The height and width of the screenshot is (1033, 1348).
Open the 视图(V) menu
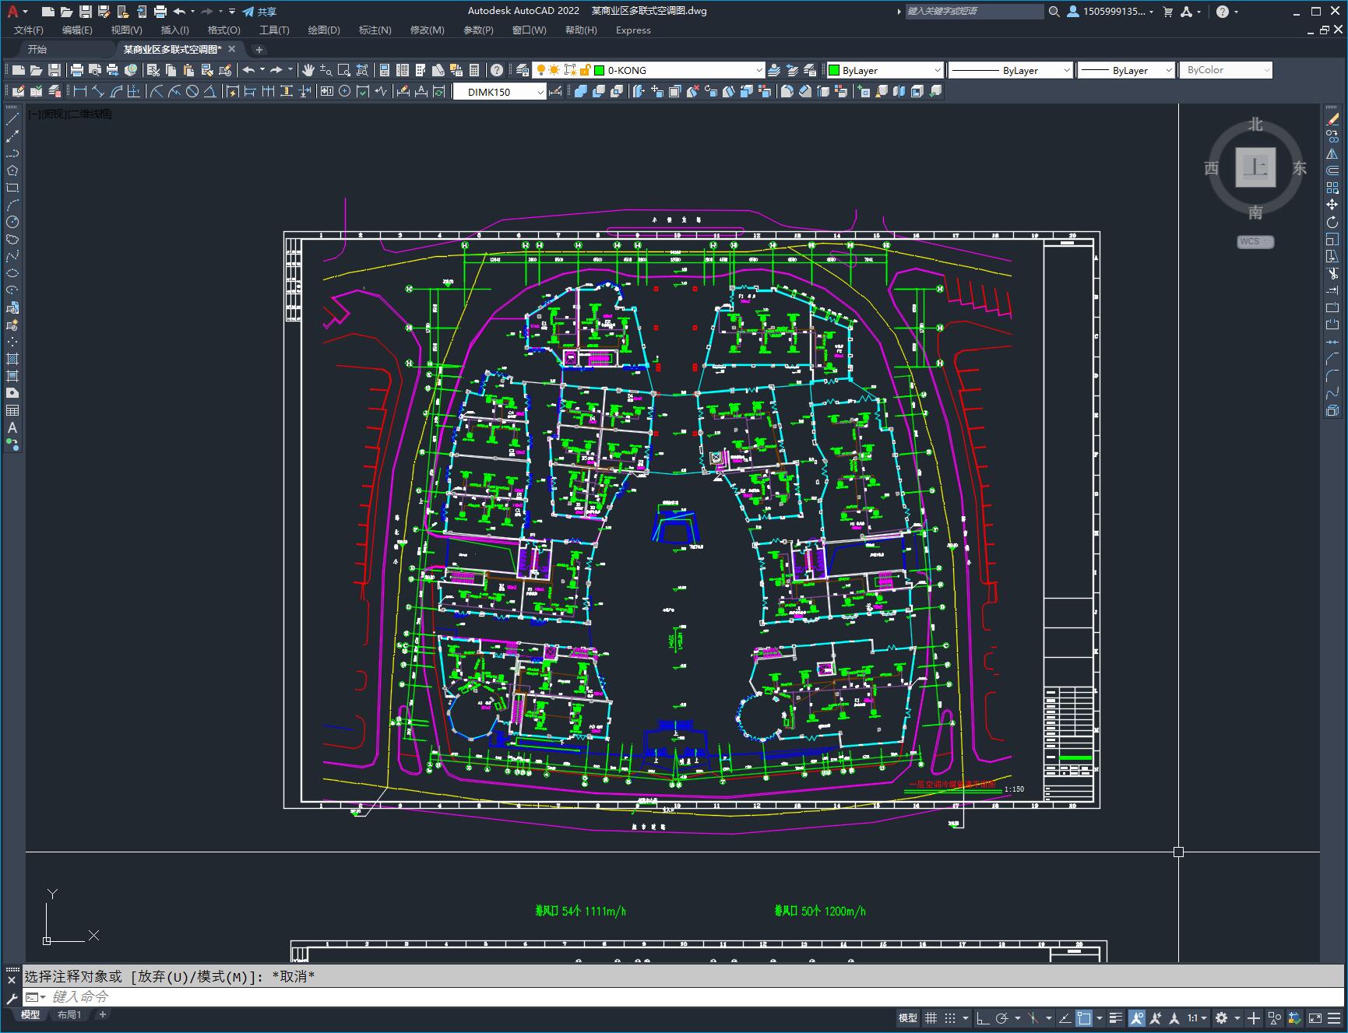[126, 30]
